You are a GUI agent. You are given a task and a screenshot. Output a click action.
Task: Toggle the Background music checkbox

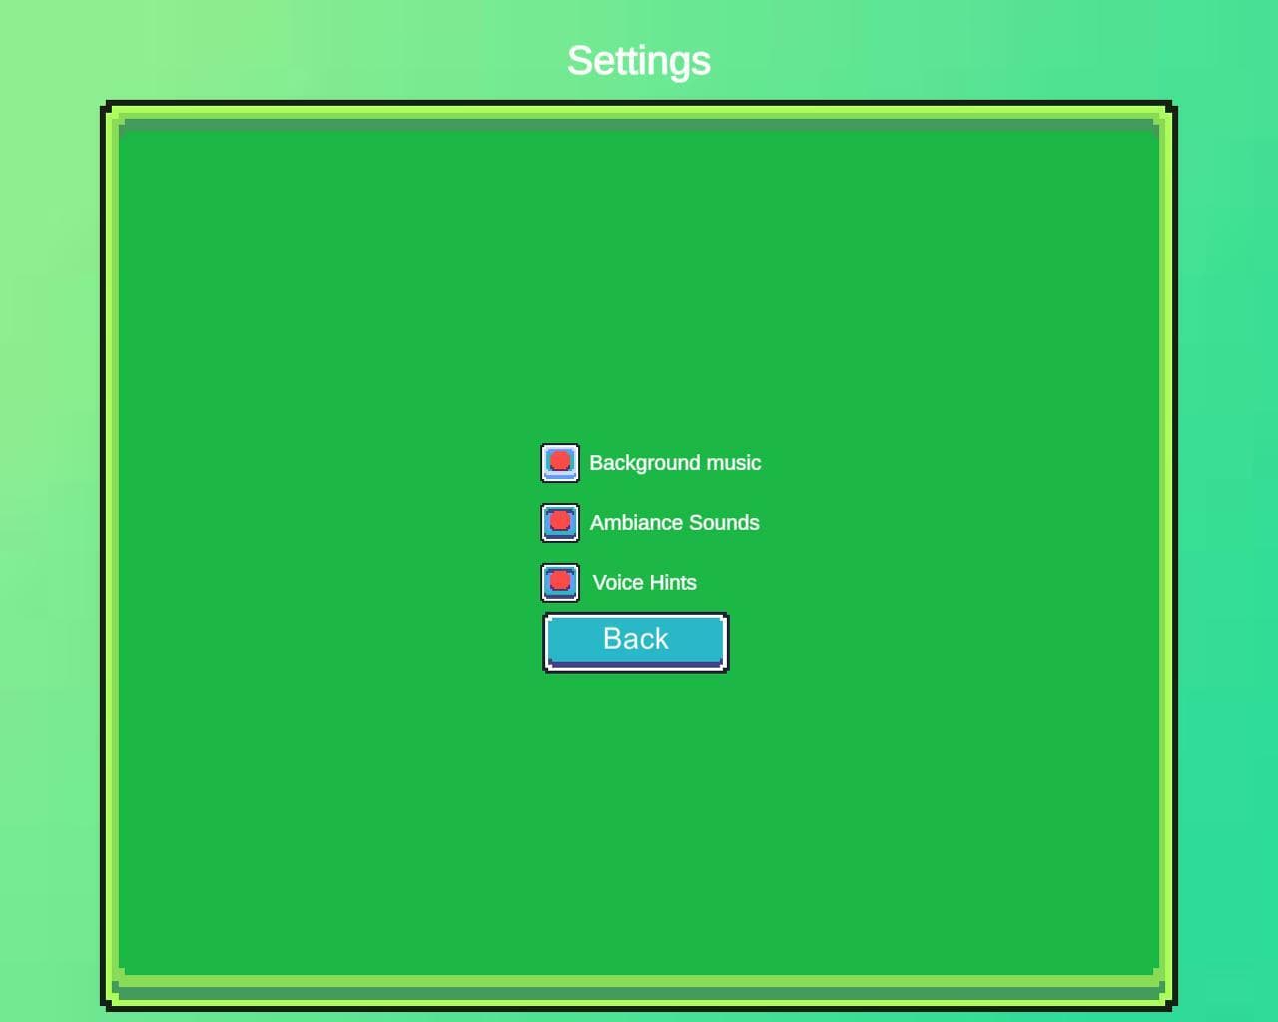point(560,463)
